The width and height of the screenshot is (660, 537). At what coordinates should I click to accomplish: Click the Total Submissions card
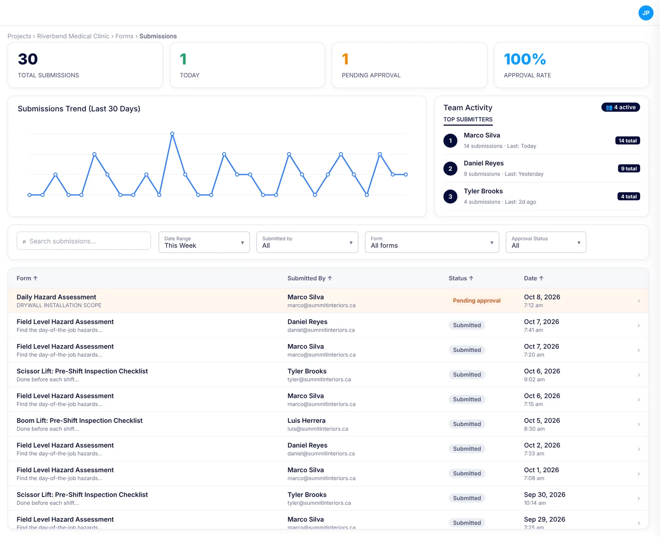click(85, 65)
